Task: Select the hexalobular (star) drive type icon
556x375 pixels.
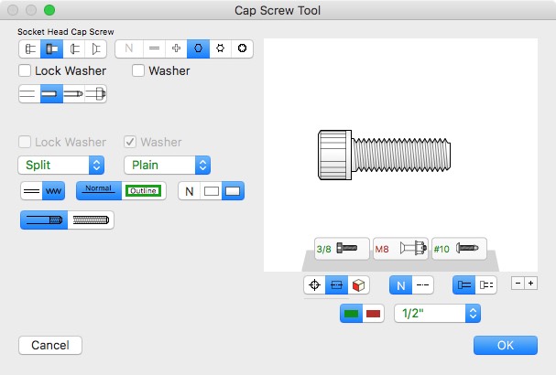Action: tap(220, 48)
